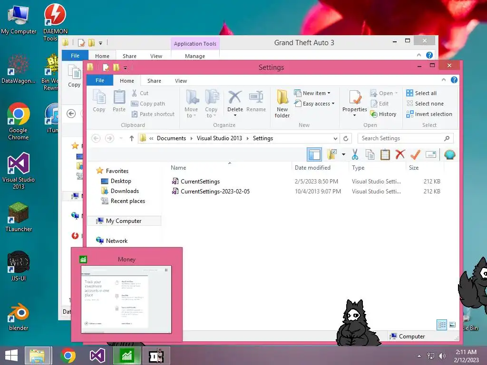Image resolution: width=487 pixels, height=365 pixels.
Task: Select Downloads in Favorites
Action: pyautogui.click(x=125, y=191)
